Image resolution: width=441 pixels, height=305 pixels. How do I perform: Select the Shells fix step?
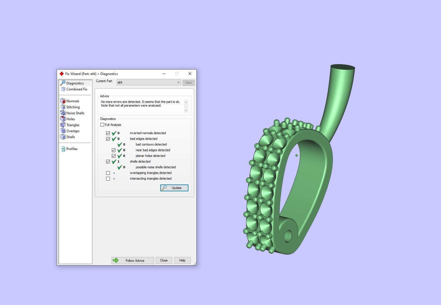coord(68,137)
